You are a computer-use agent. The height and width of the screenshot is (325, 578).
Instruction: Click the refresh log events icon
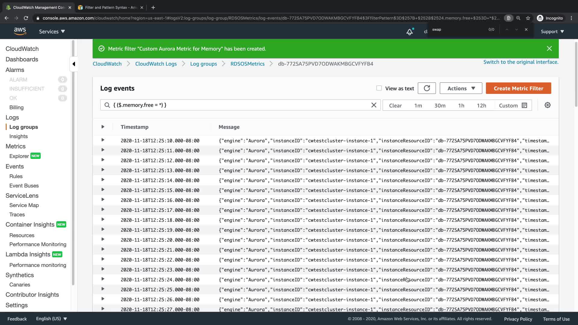tap(427, 88)
